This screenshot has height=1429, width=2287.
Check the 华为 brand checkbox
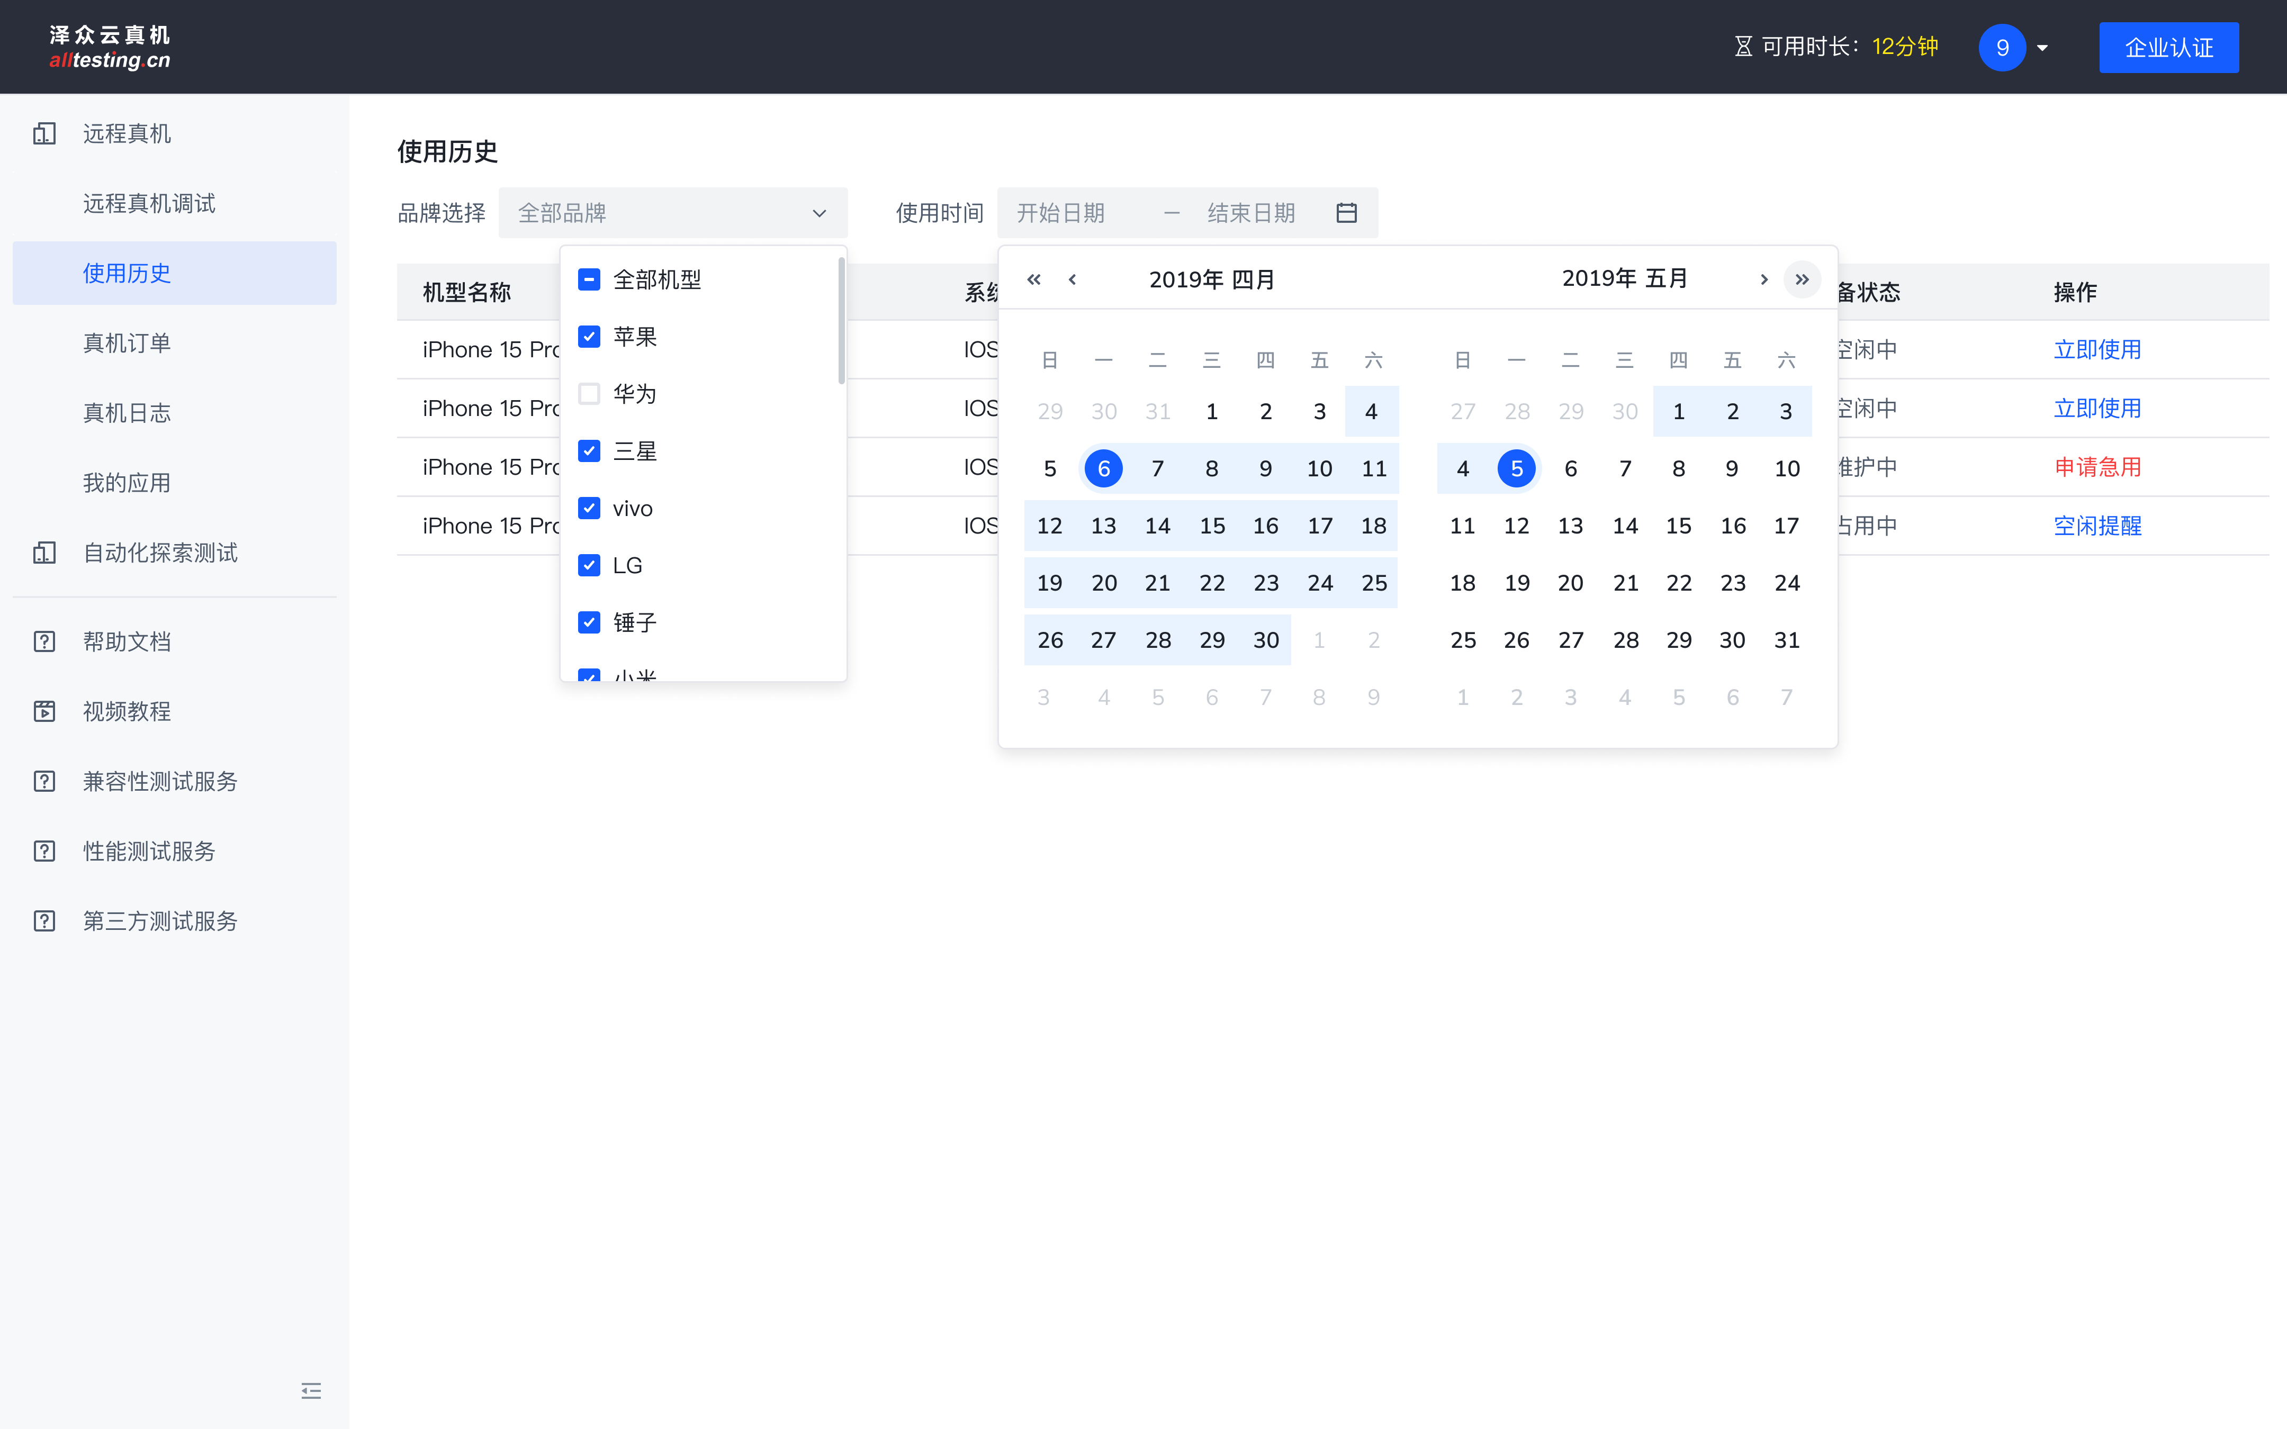point(589,393)
